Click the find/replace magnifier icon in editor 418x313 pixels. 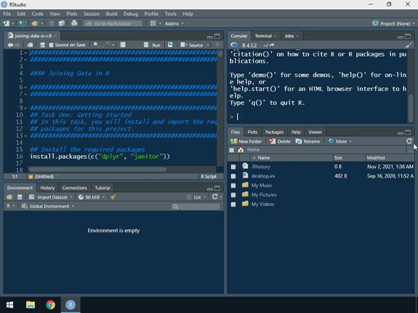click(x=96, y=45)
